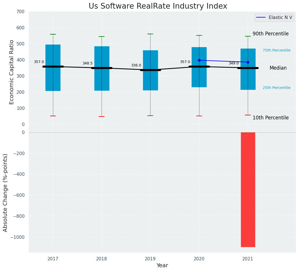299x271 pixels.
Task: Click the 336.0 median label for 2019
Action: click(x=136, y=65)
